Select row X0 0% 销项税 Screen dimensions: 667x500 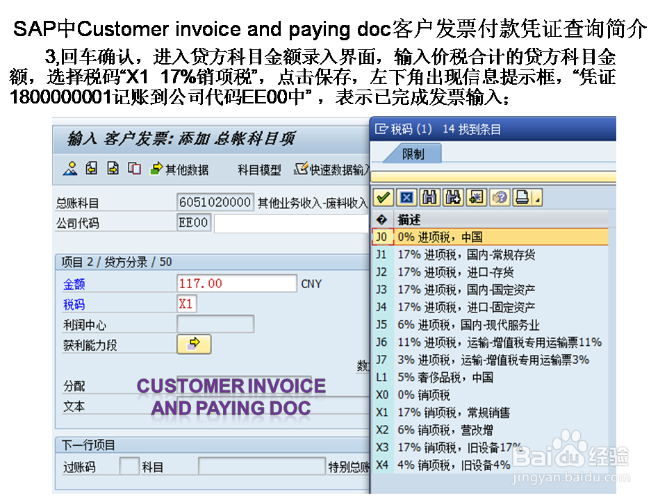(x=491, y=395)
